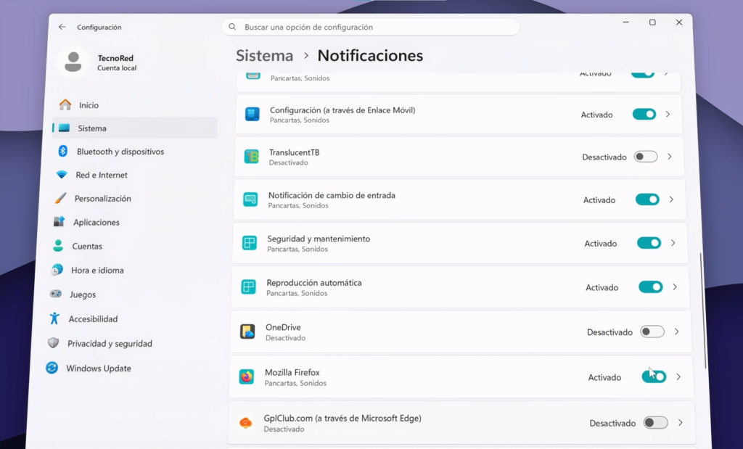Click the OneDrive app icon
Viewport: 743px width, 449px height.
[247, 331]
